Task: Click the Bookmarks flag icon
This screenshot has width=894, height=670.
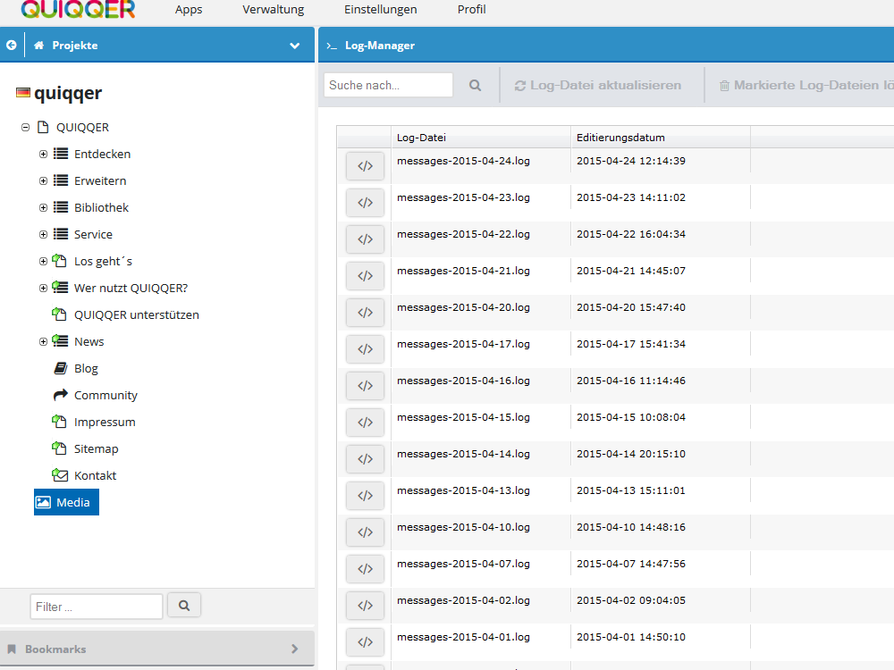Action: pos(12,649)
